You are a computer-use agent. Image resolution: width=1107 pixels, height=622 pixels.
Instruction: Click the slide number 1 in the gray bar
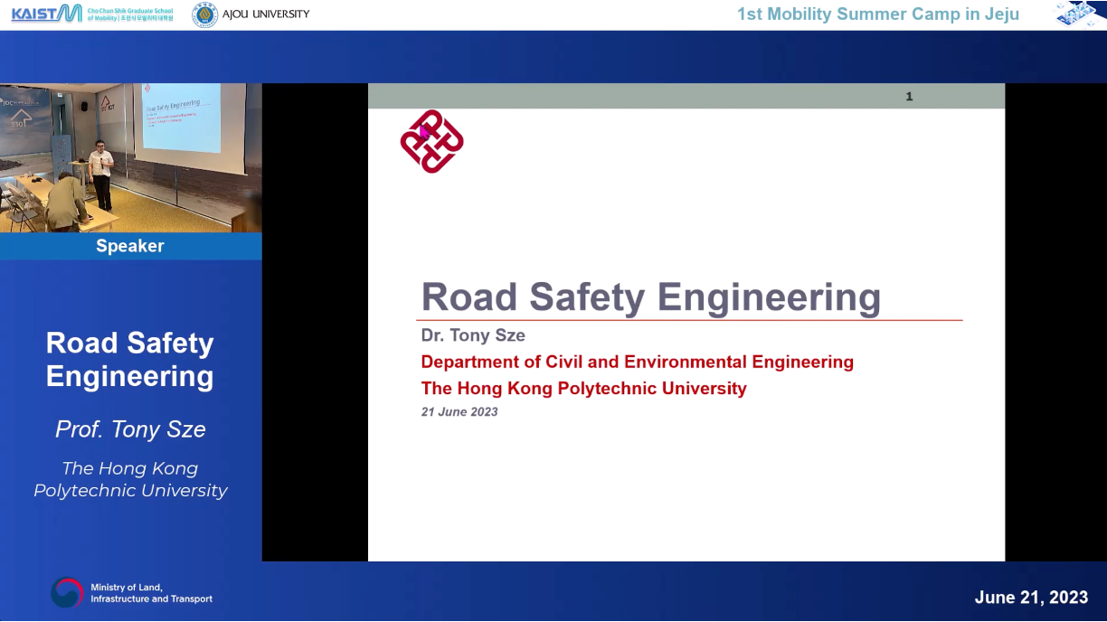[909, 97]
